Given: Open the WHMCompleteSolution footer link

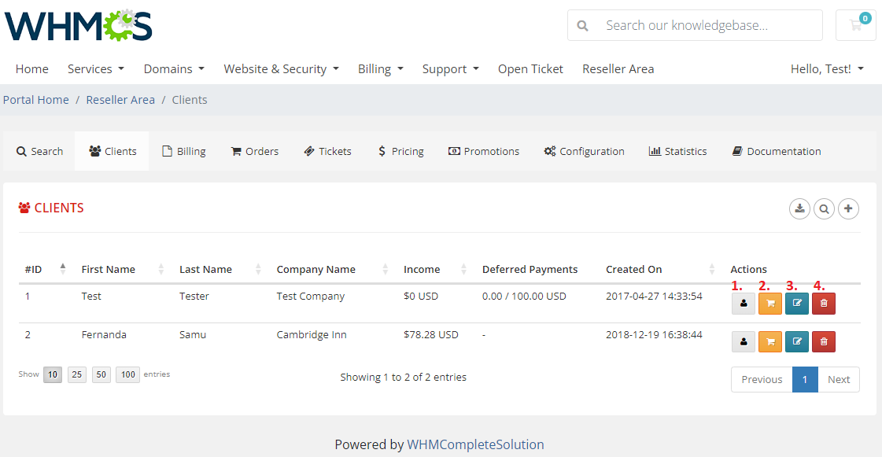Looking at the screenshot, I should pyautogui.click(x=475, y=444).
